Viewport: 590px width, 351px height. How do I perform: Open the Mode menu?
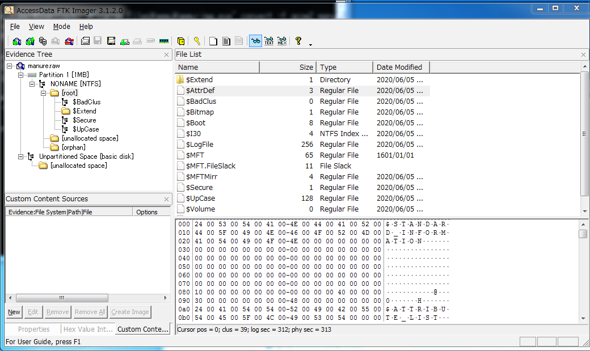point(61,26)
